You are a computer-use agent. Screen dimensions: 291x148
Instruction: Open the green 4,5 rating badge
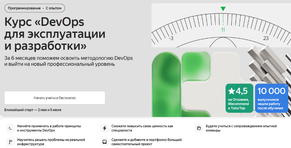point(239,98)
